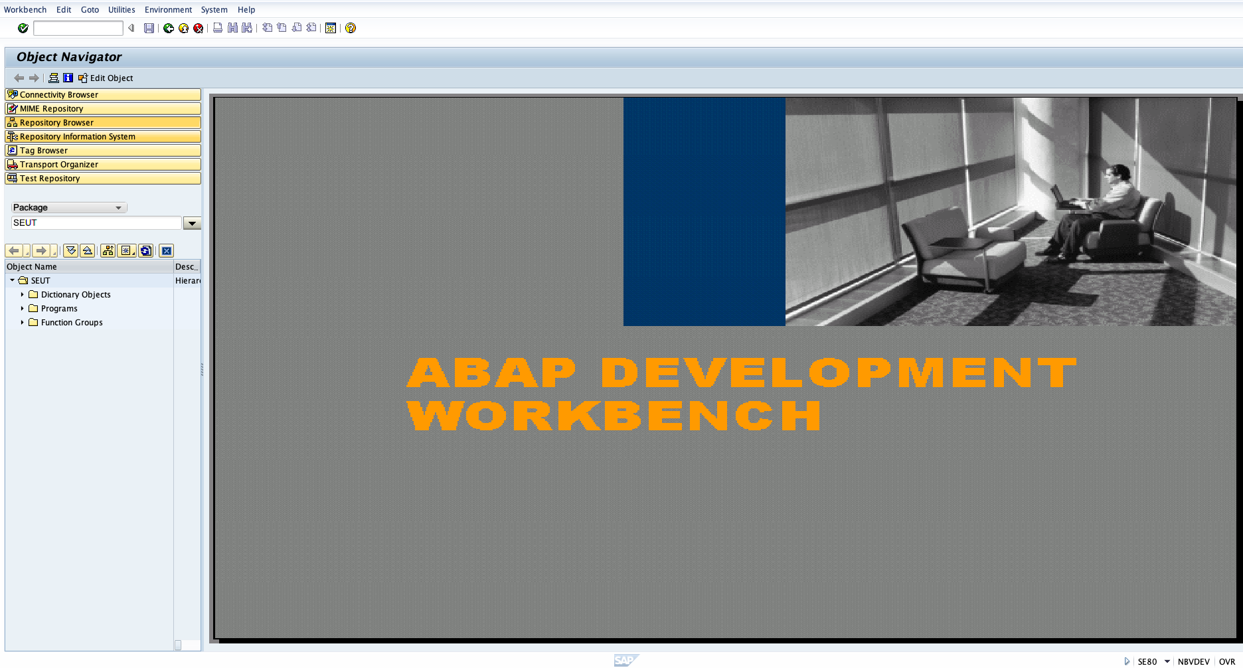Click the Refresh Object List icon

(x=145, y=250)
